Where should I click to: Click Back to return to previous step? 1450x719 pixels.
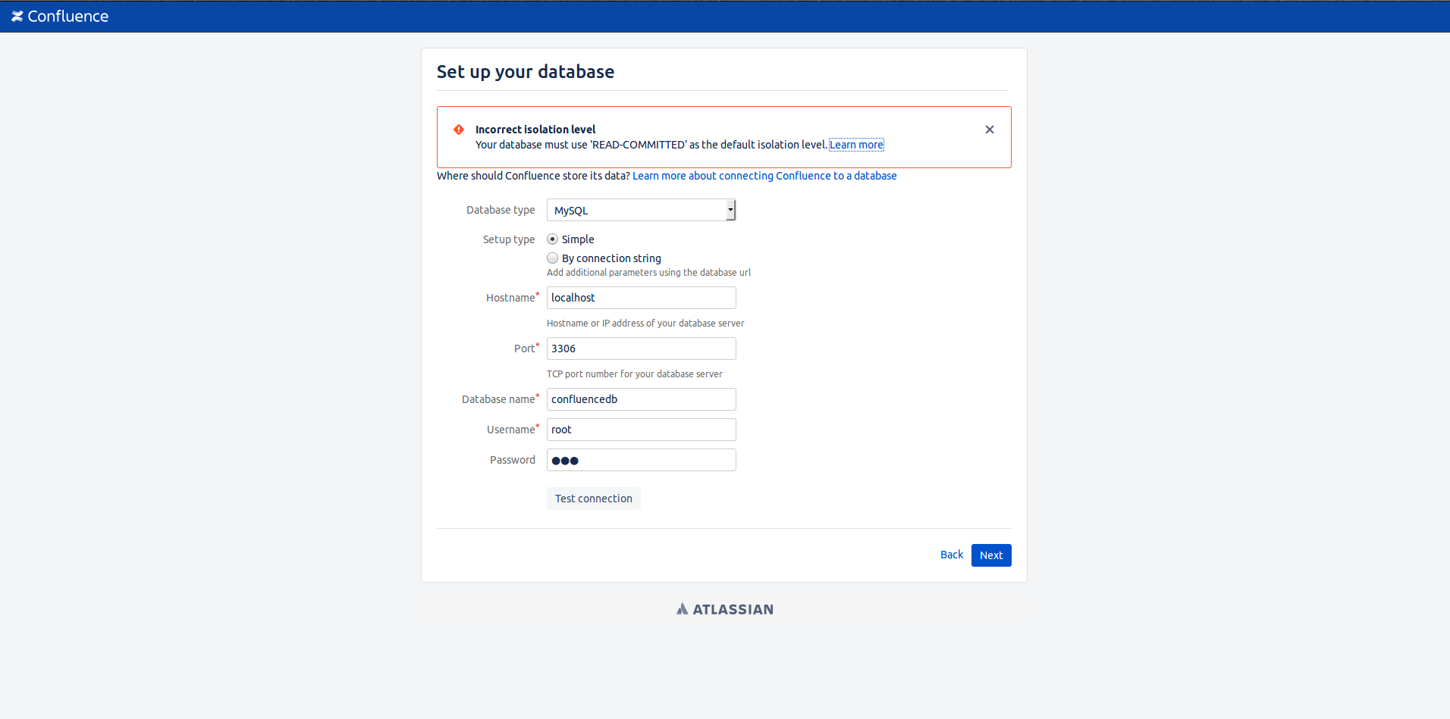click(951, 555)
